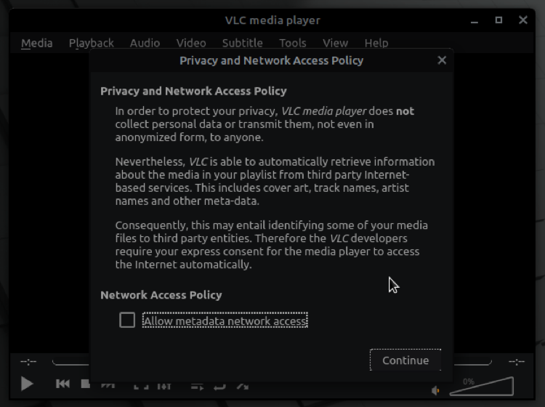The height and width of the screenshot is (407, 545).
Task: Click elapsed time label left of seek bar
Action: tap(28, 362)
